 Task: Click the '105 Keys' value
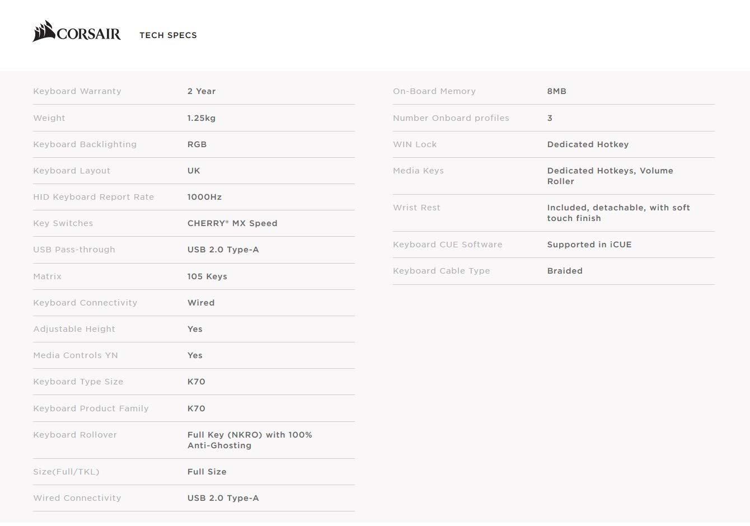[x=207, y=276]
